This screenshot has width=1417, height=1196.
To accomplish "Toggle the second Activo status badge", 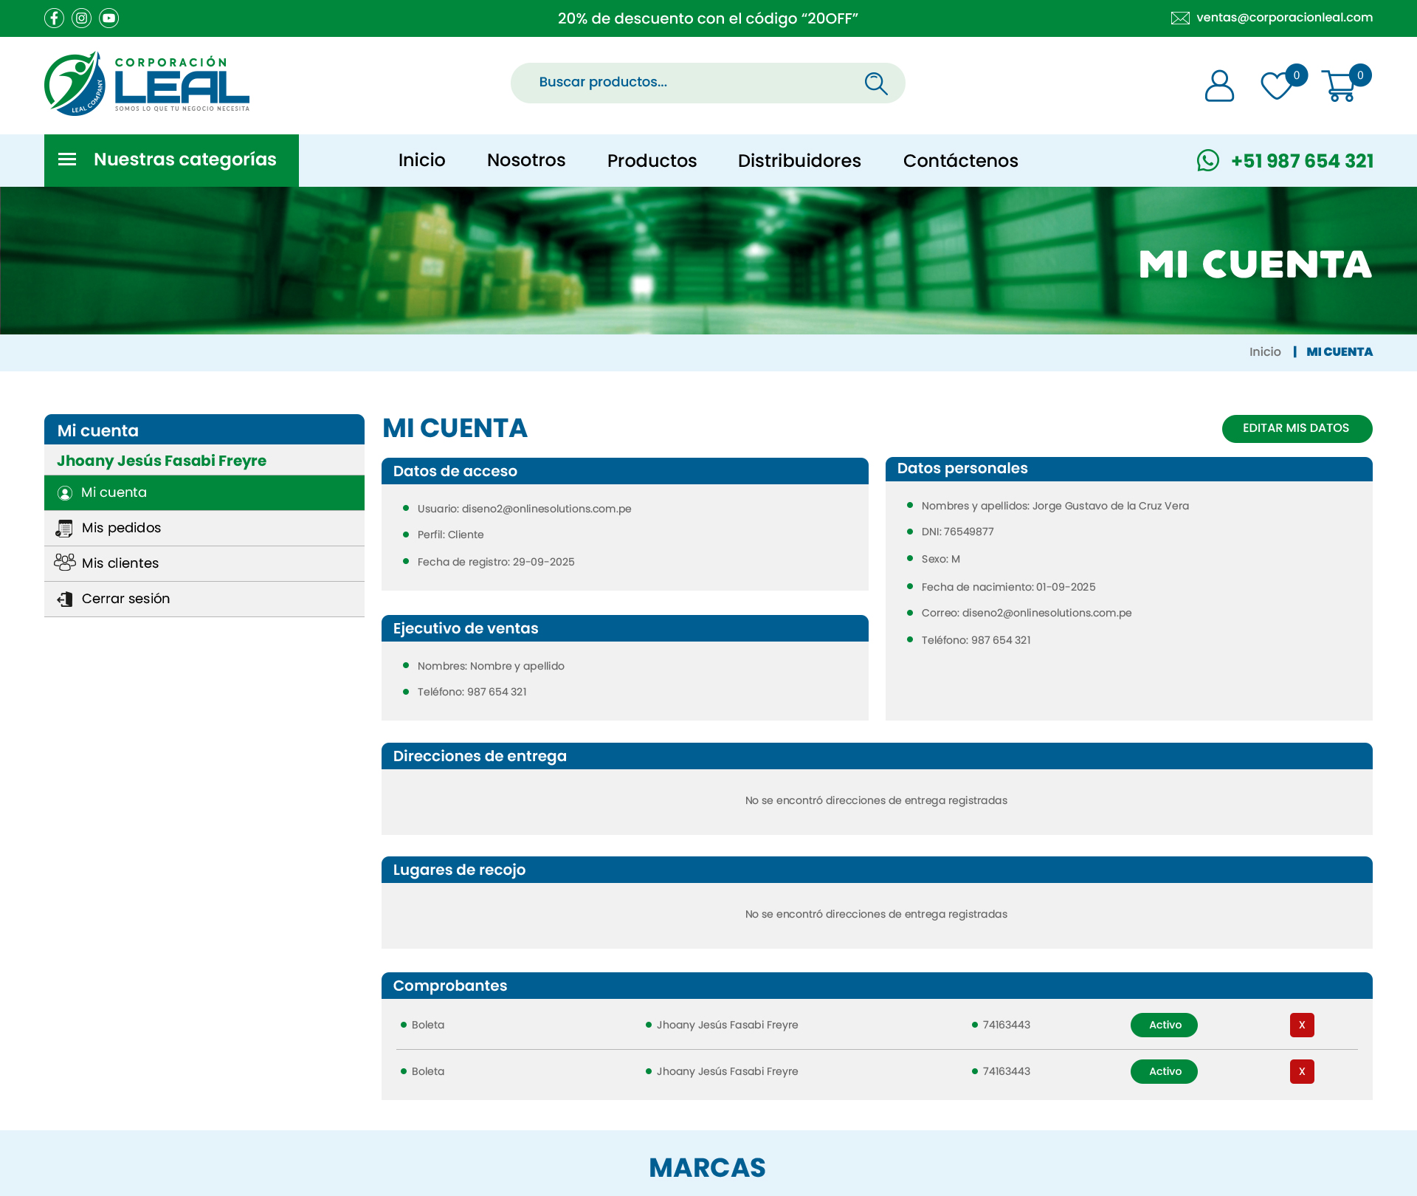I will pyautogui.click(x=1164, y=1071).
